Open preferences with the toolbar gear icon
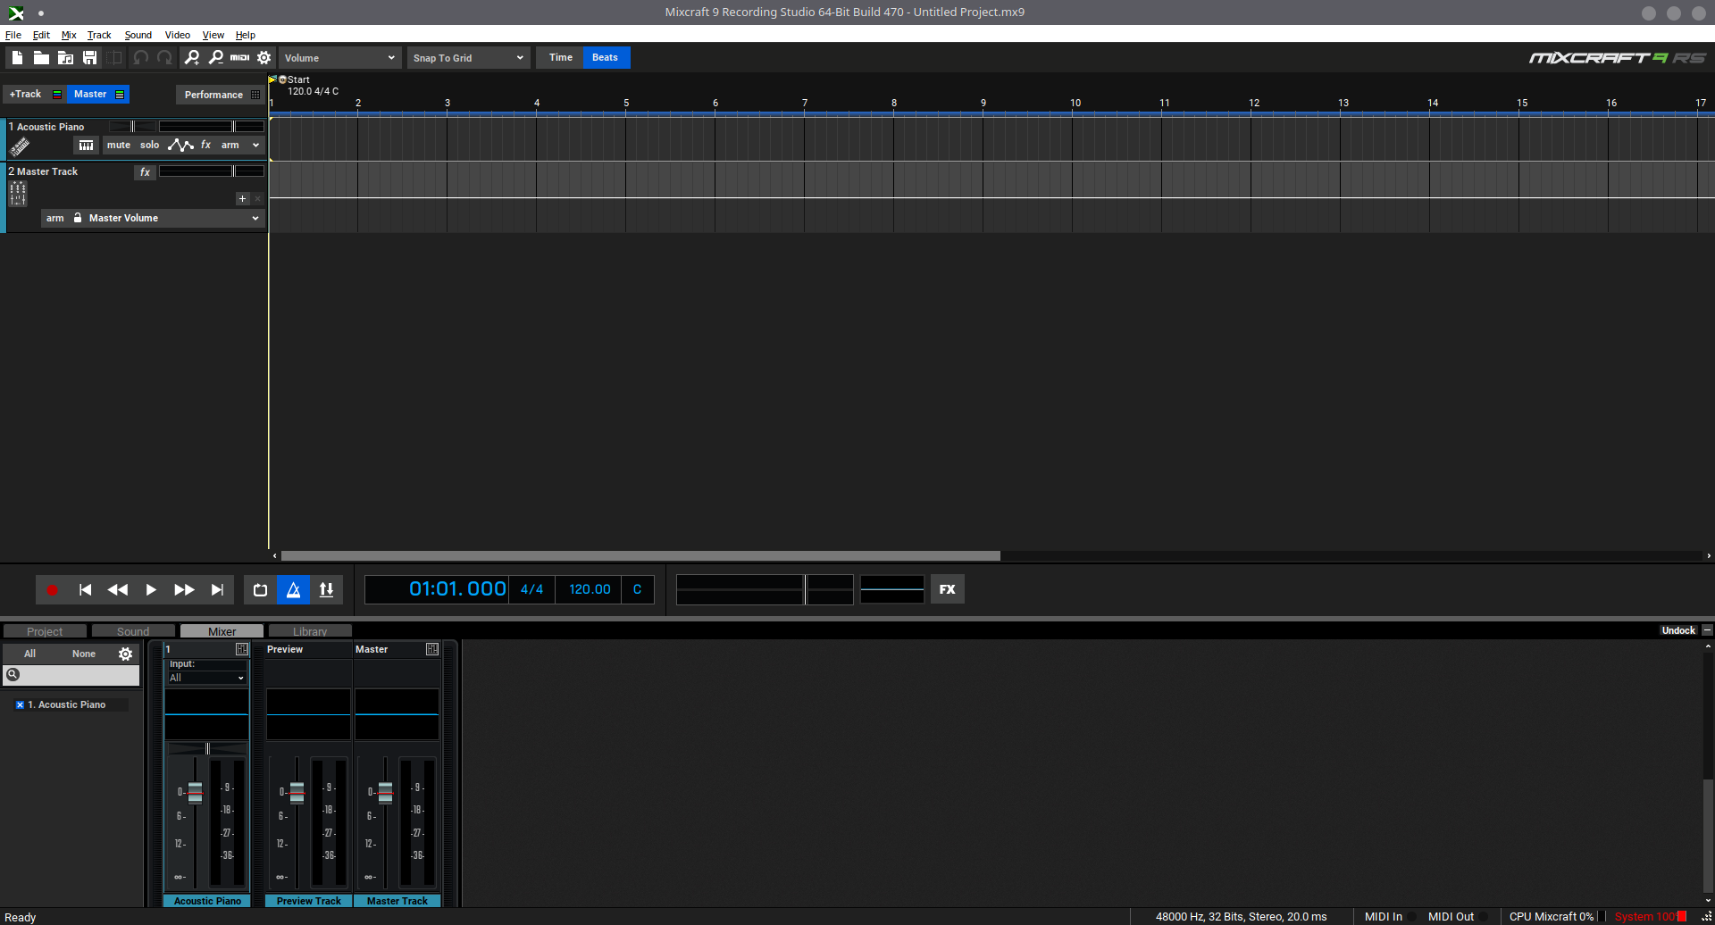This screenshot has height=925, width=1715. (x=264, y=57)
